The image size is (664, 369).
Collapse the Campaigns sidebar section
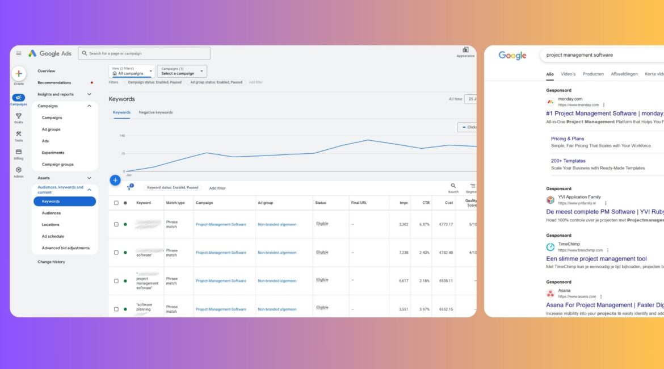click(x=89, y=106)
